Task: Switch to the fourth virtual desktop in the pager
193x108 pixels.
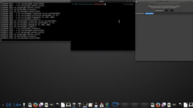Action: click(x=144, y=105)
